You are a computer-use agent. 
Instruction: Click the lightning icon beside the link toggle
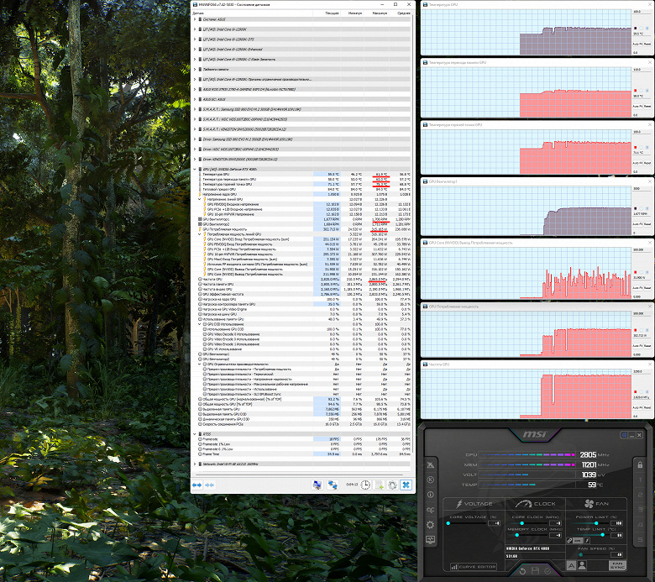tap(587, 540)
